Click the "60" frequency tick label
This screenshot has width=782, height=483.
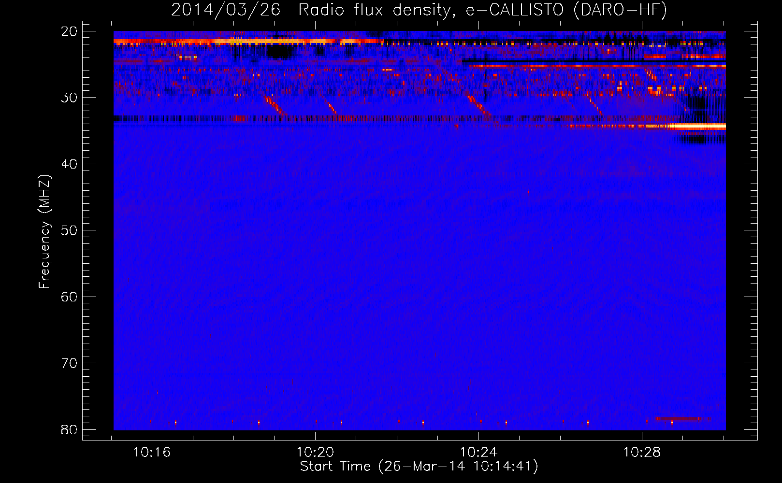pos(69,297)
